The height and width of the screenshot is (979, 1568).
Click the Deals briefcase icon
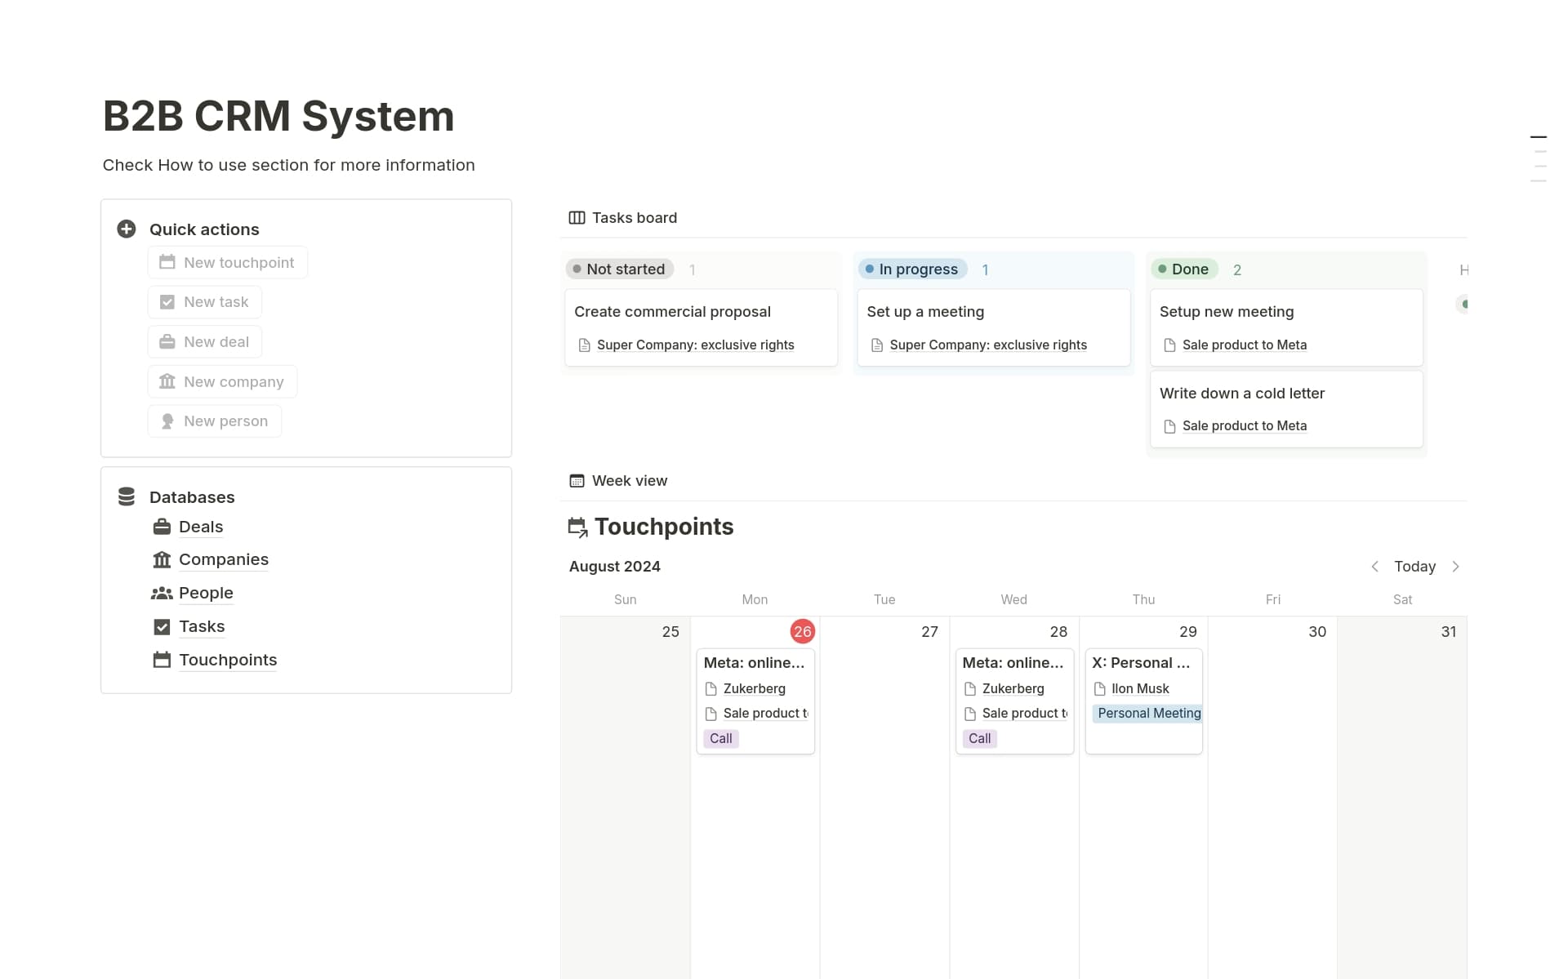click(162, 527)
